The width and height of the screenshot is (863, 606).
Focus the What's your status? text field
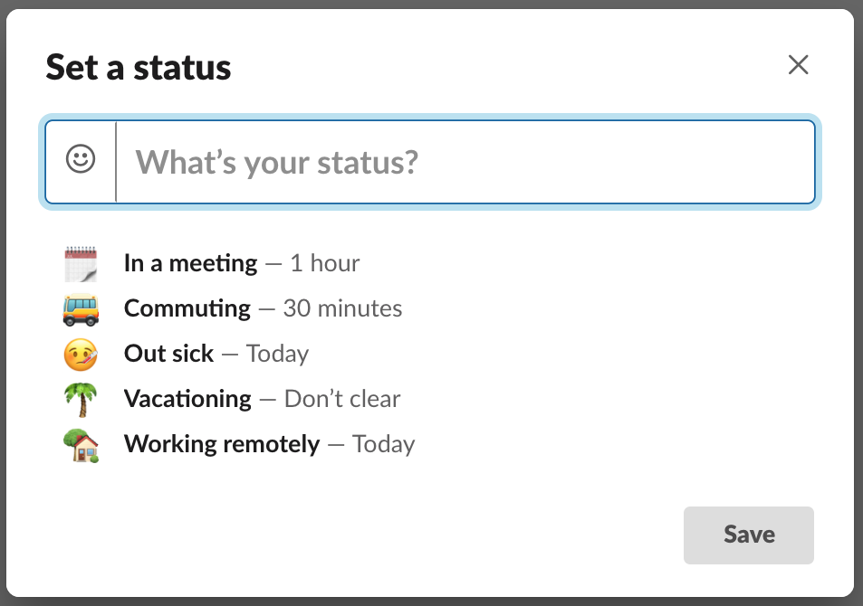(x=465, y=162)
